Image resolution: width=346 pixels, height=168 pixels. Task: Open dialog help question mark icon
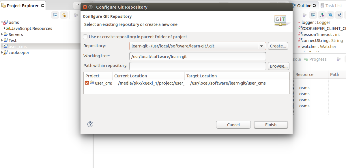click(90, 124)
